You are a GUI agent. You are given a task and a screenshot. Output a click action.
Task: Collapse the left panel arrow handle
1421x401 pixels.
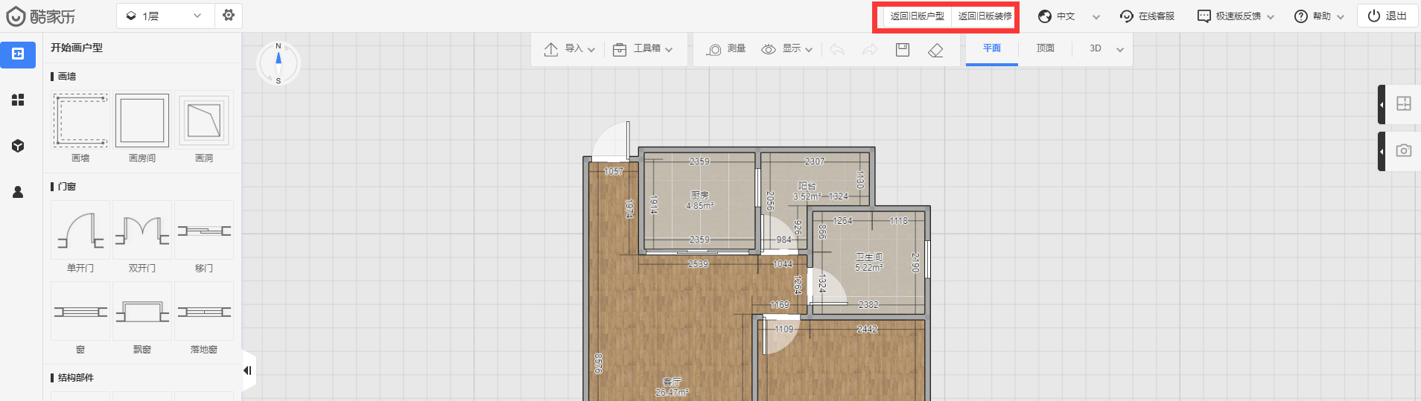coord(249,370)
